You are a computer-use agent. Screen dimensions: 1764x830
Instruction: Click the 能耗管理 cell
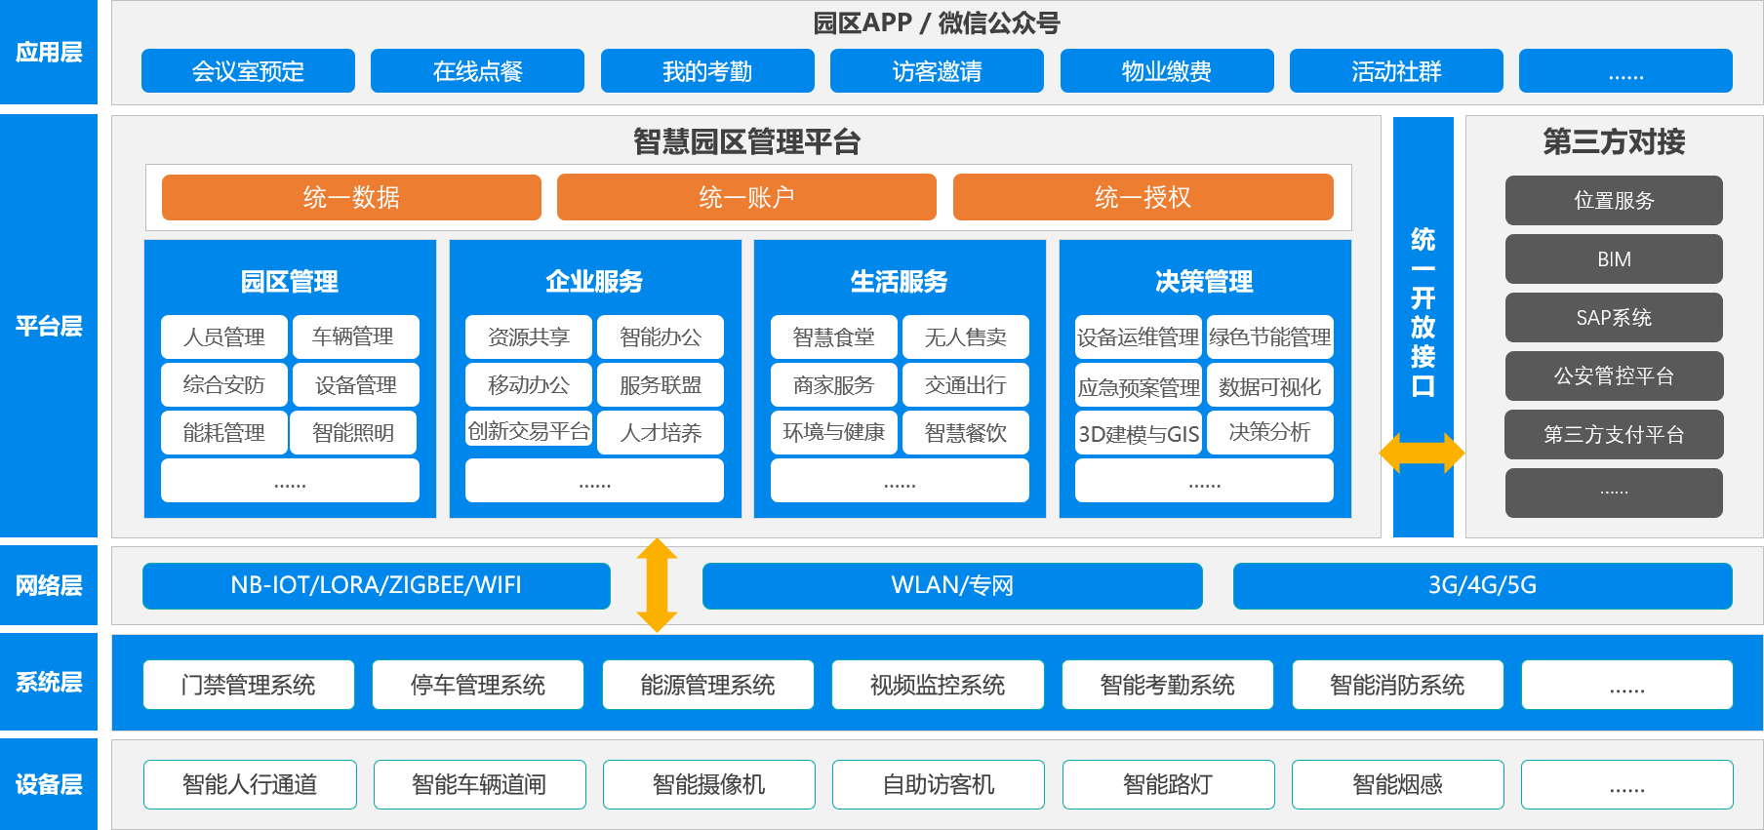coord(224,432)
